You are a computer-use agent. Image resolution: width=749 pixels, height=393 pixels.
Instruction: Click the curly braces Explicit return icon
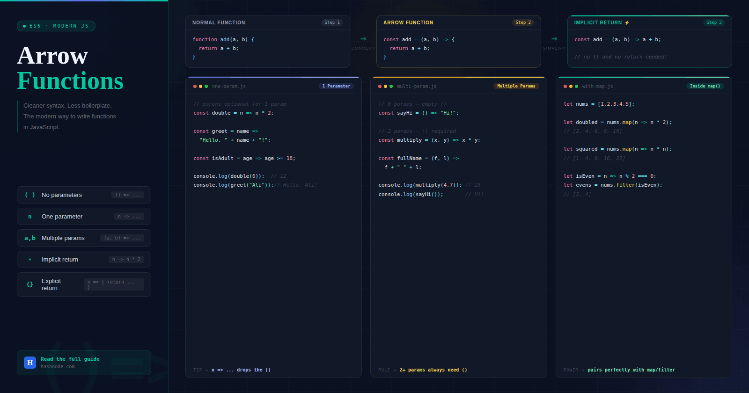(30, 284)
